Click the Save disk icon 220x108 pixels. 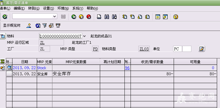(x=63, y=17)
